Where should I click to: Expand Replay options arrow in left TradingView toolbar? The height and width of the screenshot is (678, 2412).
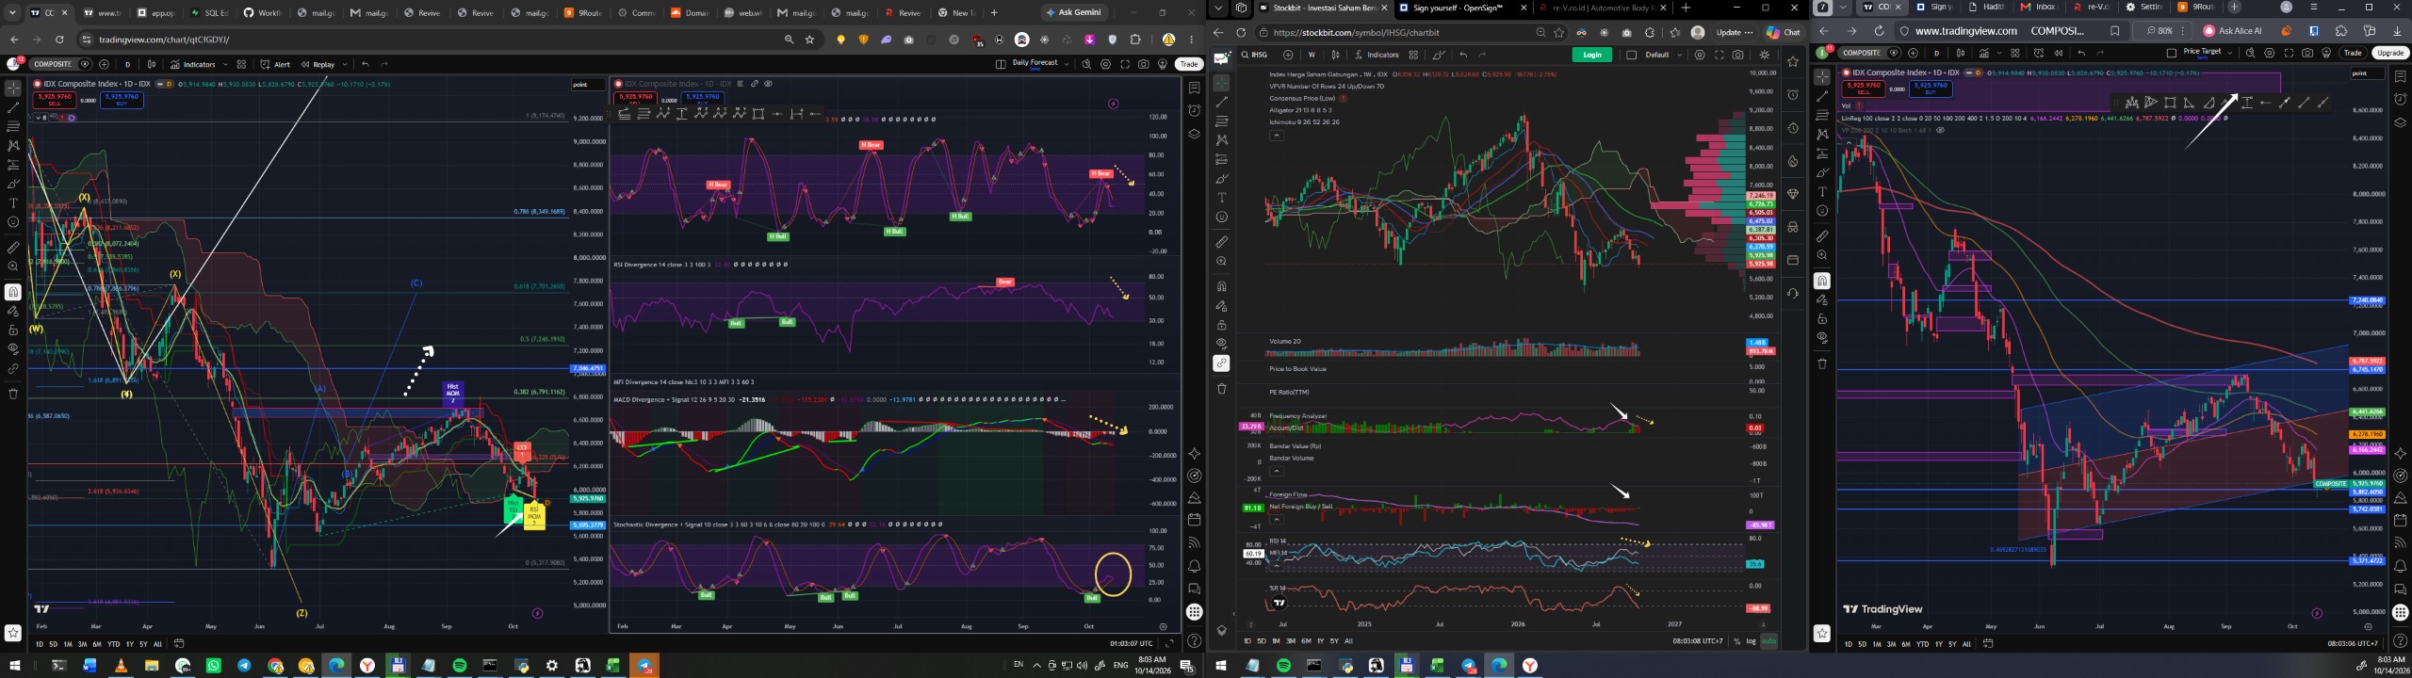pyautogui.click(x=345, y=64)
